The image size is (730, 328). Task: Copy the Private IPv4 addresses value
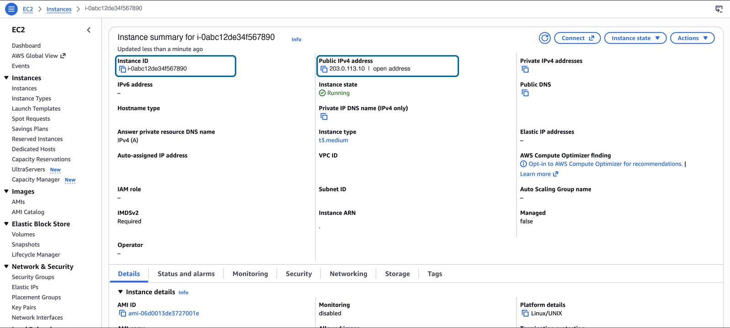click(x=525, y=69)
